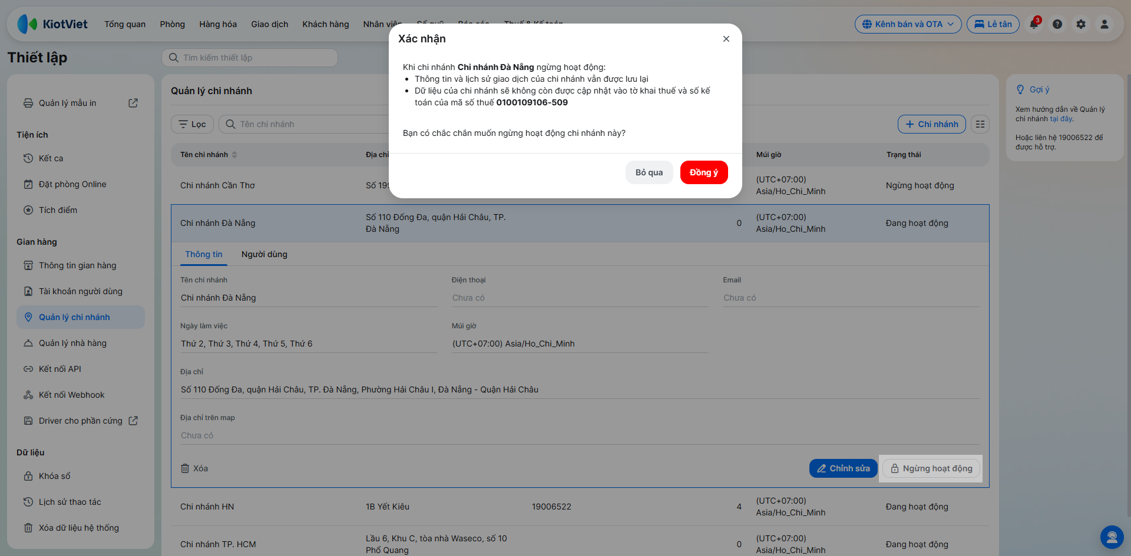Viewport: 1131px width, 556px height.
Task: Click the Xóa dữ liệu hệ thống trash icon
Action: [28, 528]
